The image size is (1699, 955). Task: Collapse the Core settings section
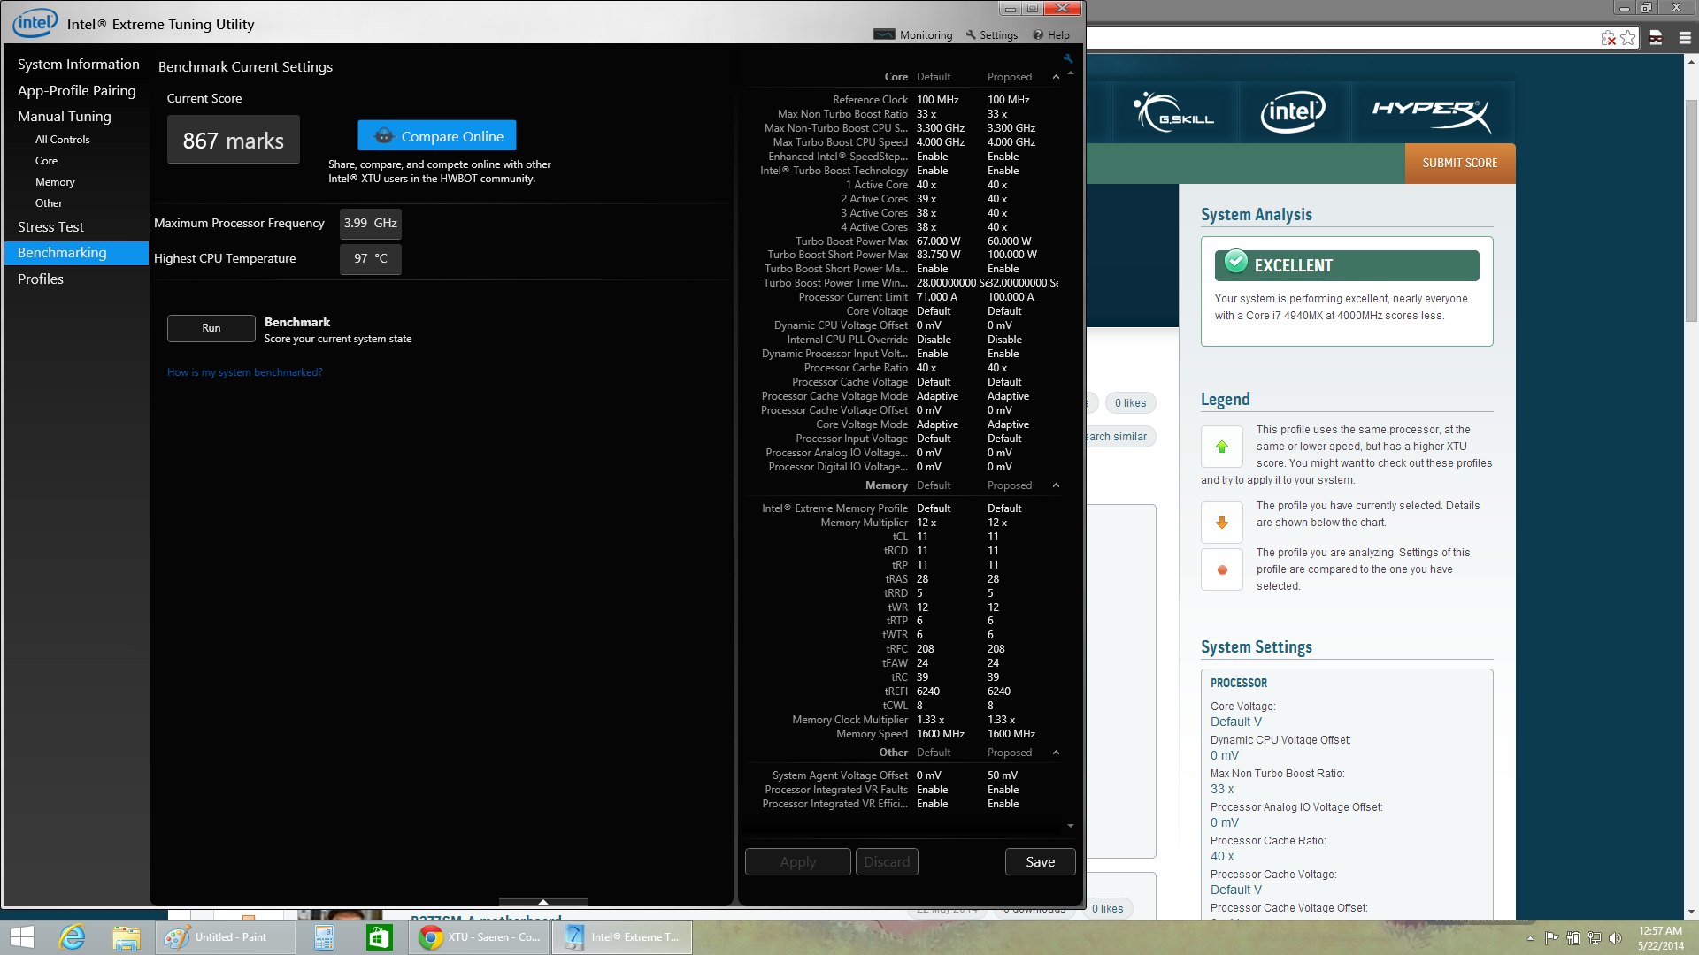click(1056, 77)
